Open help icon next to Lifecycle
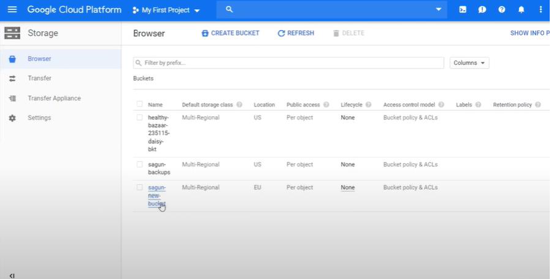The width and height of the screenshot is (551, 279). tap(368, 105)
